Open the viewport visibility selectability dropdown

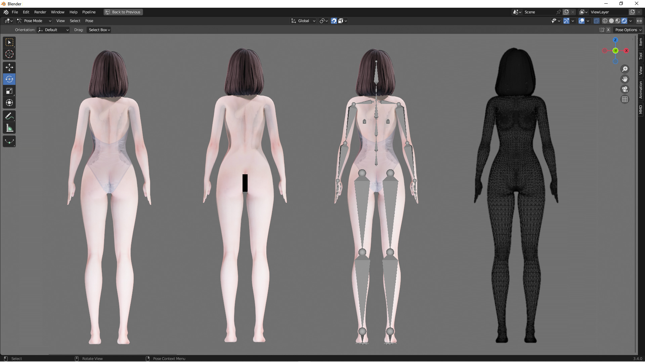tap(556, 21)
